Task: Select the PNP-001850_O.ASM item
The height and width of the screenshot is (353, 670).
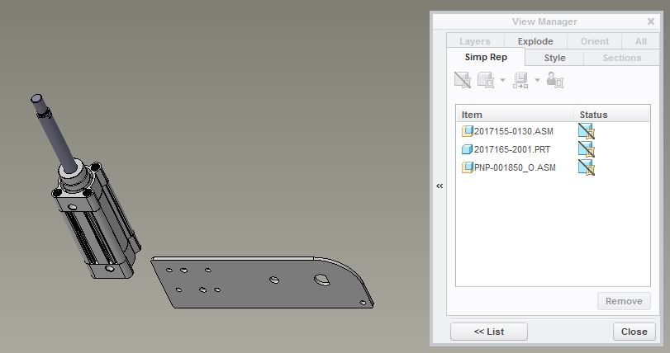Action: (x=515, y=167)
